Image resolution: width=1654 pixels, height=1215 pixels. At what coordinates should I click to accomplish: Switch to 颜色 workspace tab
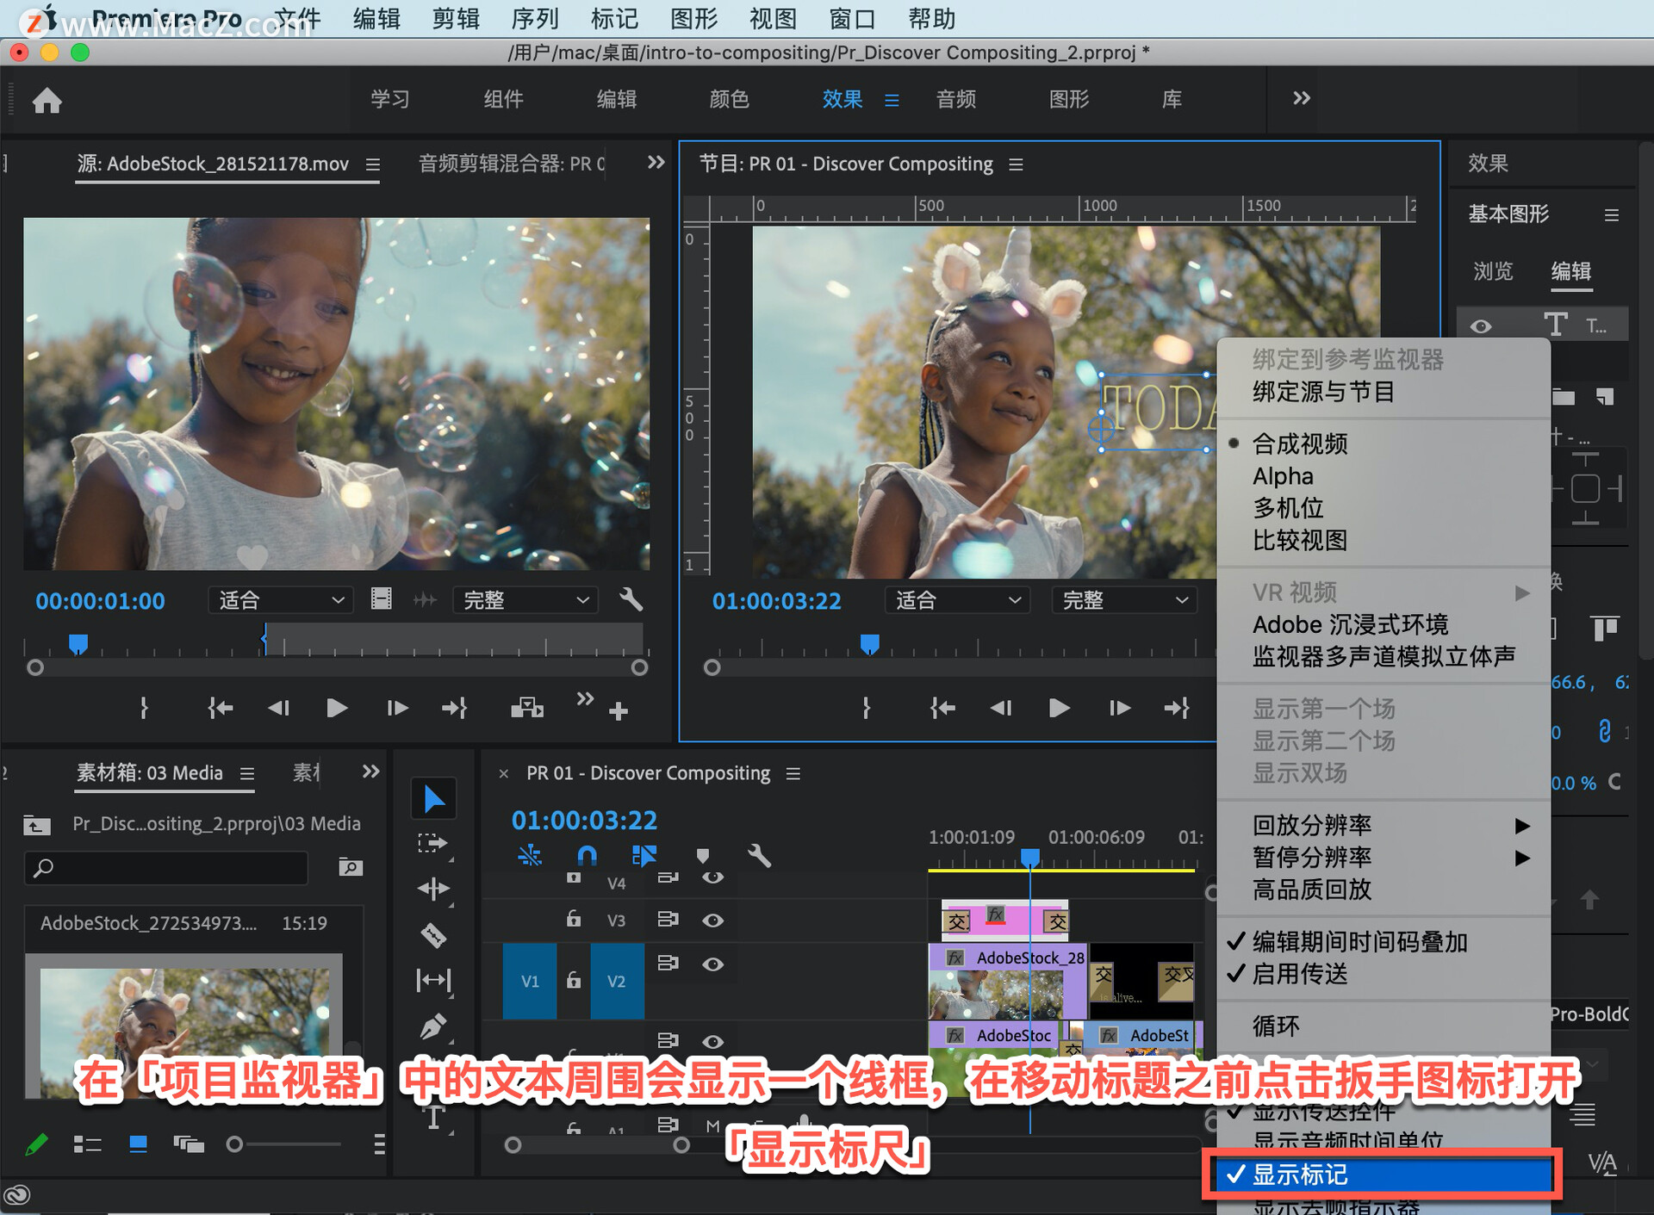point(729,99)
